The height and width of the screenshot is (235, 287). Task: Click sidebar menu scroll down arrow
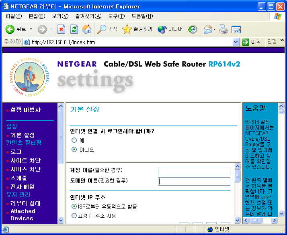click(61, 220)
